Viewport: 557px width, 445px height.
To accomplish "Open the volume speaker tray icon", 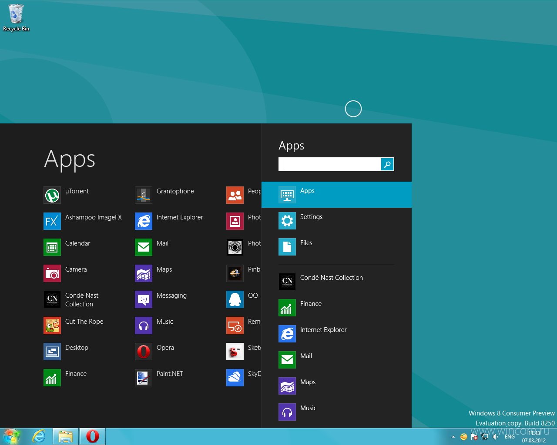I will click(x=495, y=437).
